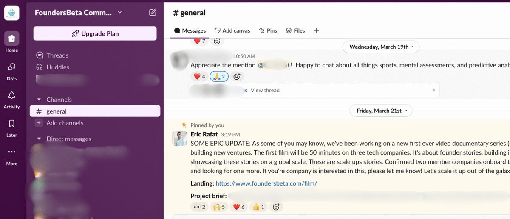
Task: Select the general channel
Action: click(95, 111)
